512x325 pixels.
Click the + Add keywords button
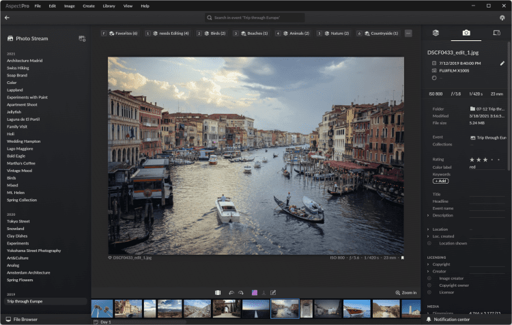(x=440, y=181)
